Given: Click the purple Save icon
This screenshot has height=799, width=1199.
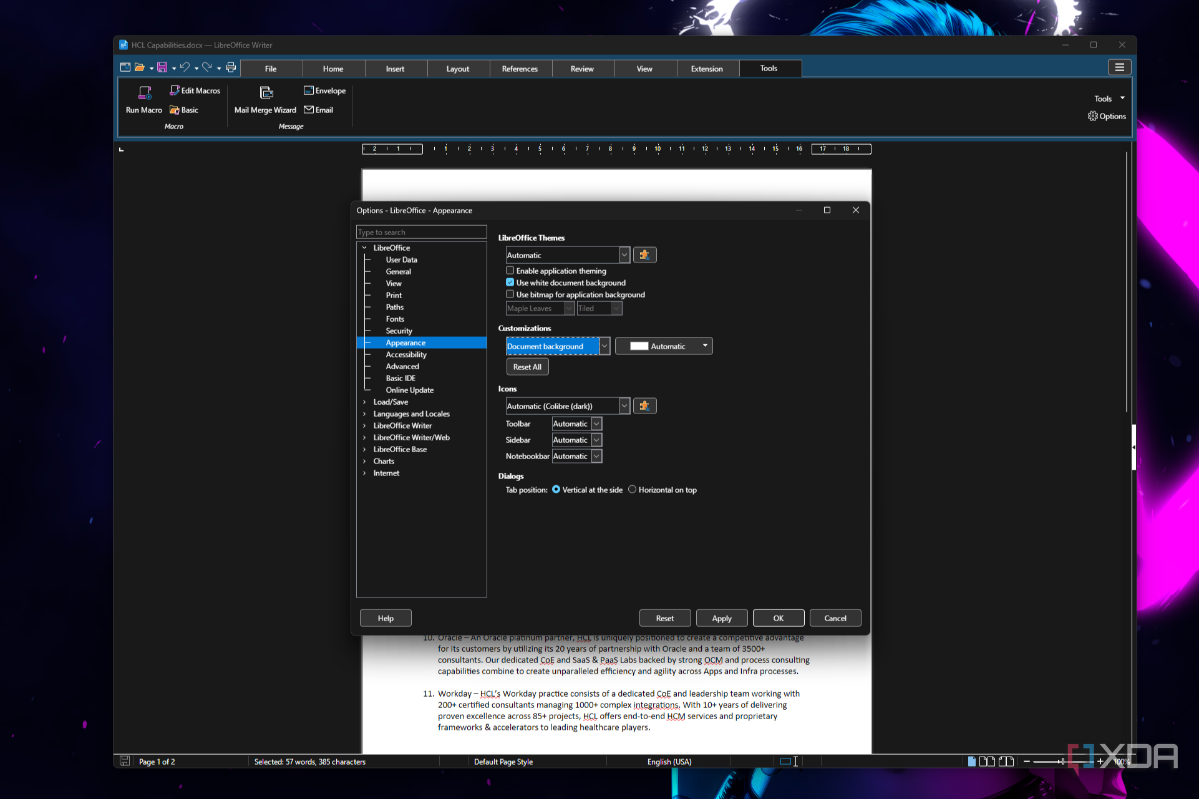Looking at the screenshot, I should coord(162,67).
